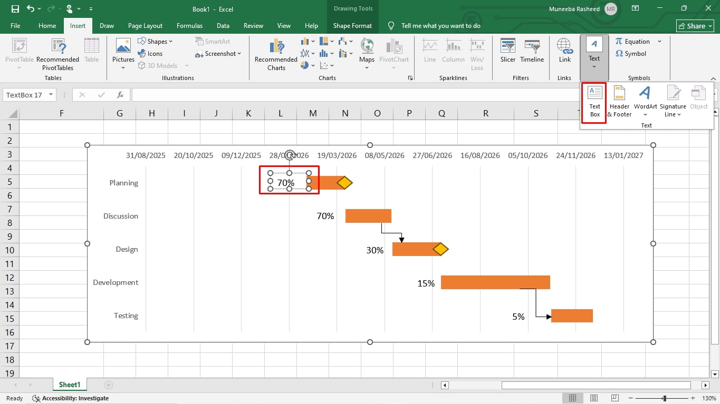Insert an Equation
Viewport: 720px width, 404px height.
[632, 41]
